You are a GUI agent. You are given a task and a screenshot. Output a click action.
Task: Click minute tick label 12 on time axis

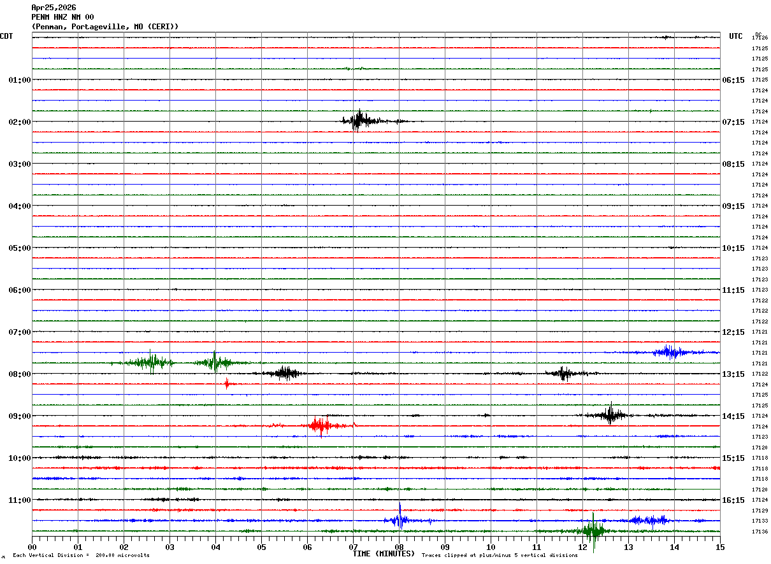582,547
